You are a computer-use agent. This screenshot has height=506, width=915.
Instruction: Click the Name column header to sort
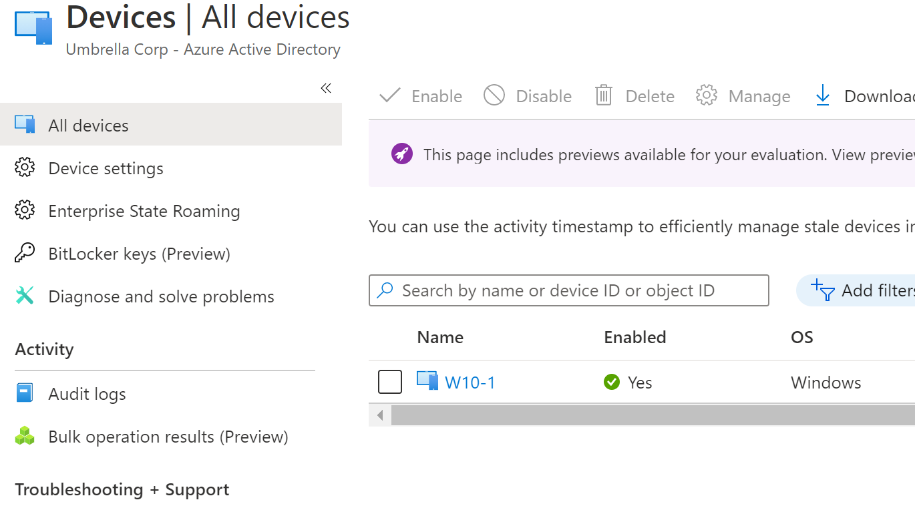pyautogui.click(x=439, y=337)
